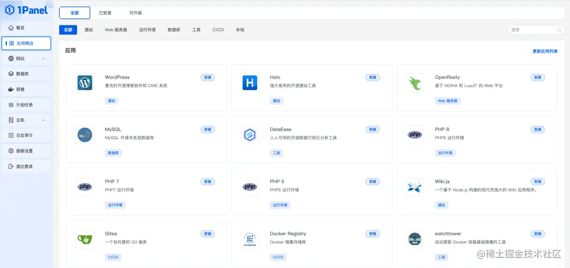Filter apps by 数据库 category
This screenshot has height=268, width=570.
click(174, 30)
